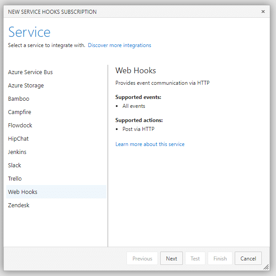Click the Cancel button

point(248,258)
